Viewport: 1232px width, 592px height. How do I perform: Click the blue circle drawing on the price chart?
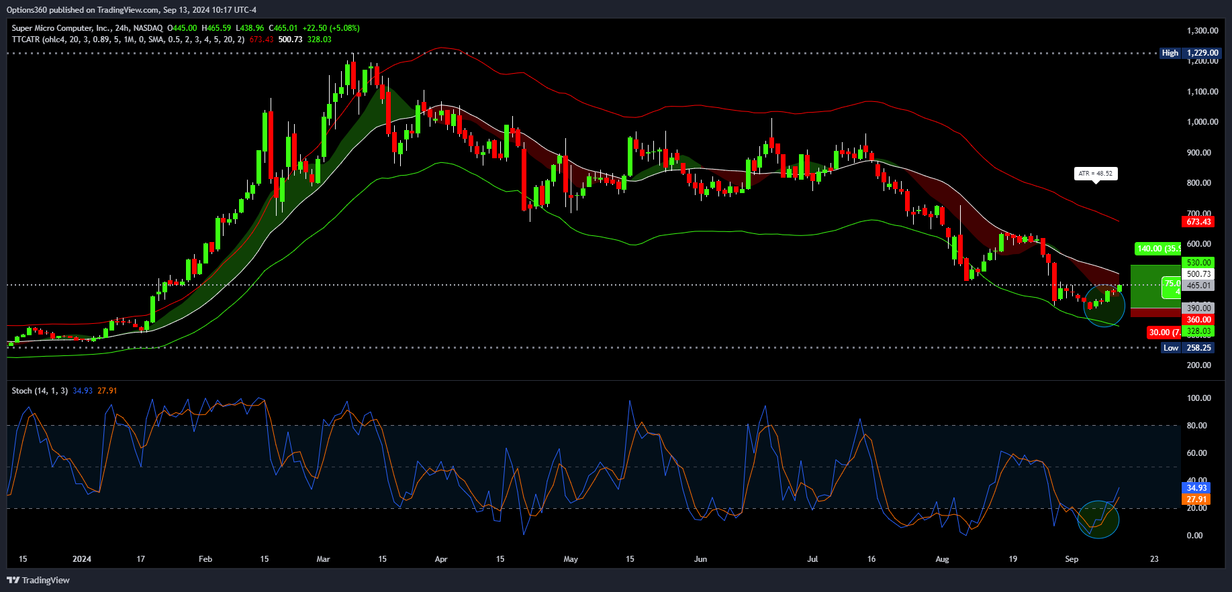pos(1104,306)
